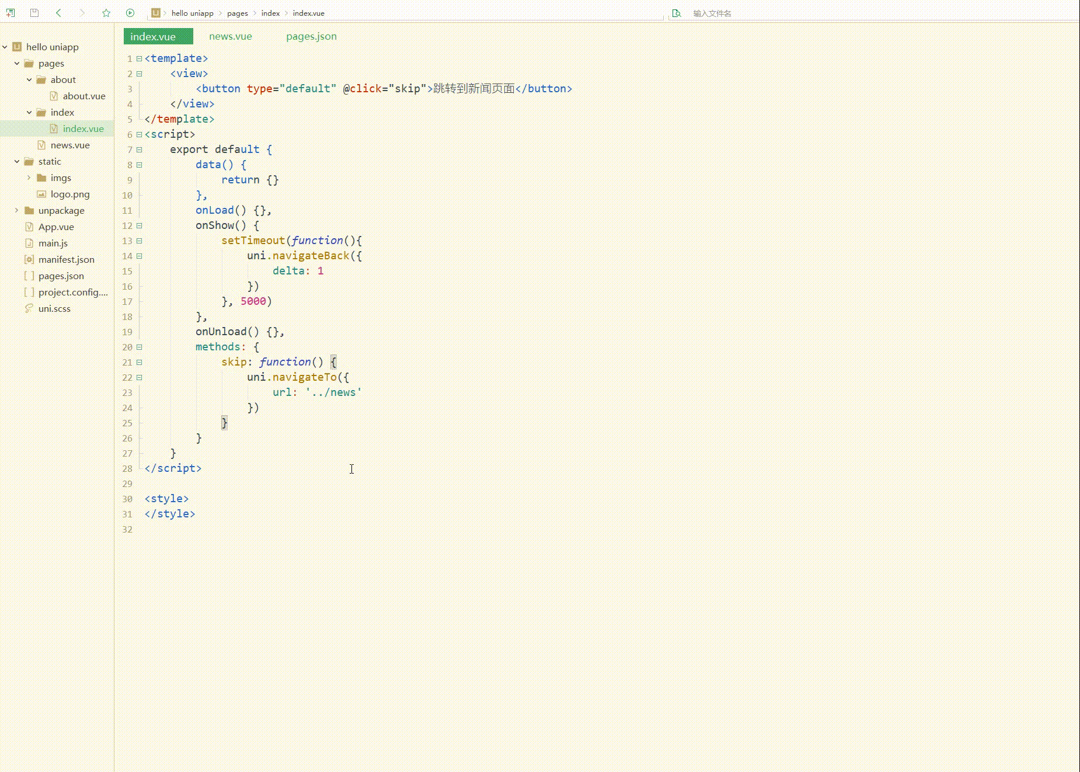Click the hello uniapp project icon
This screenshot has width=1080, height=772.
17,47
